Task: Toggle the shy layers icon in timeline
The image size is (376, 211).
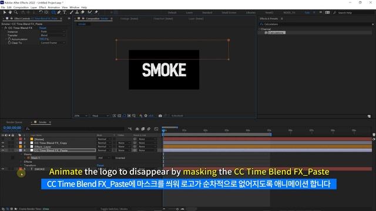Action: coord(137,129)
